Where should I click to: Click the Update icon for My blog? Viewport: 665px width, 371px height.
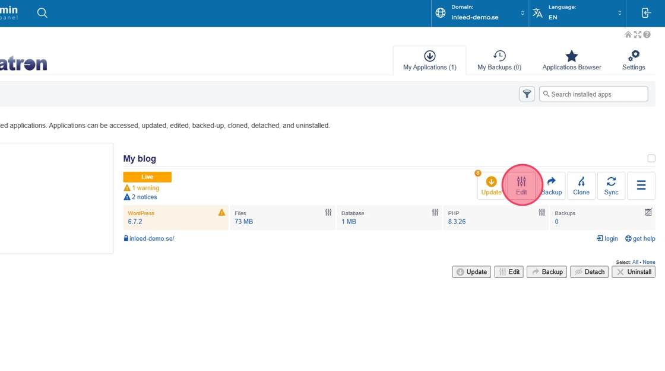[x=491, y=185]
